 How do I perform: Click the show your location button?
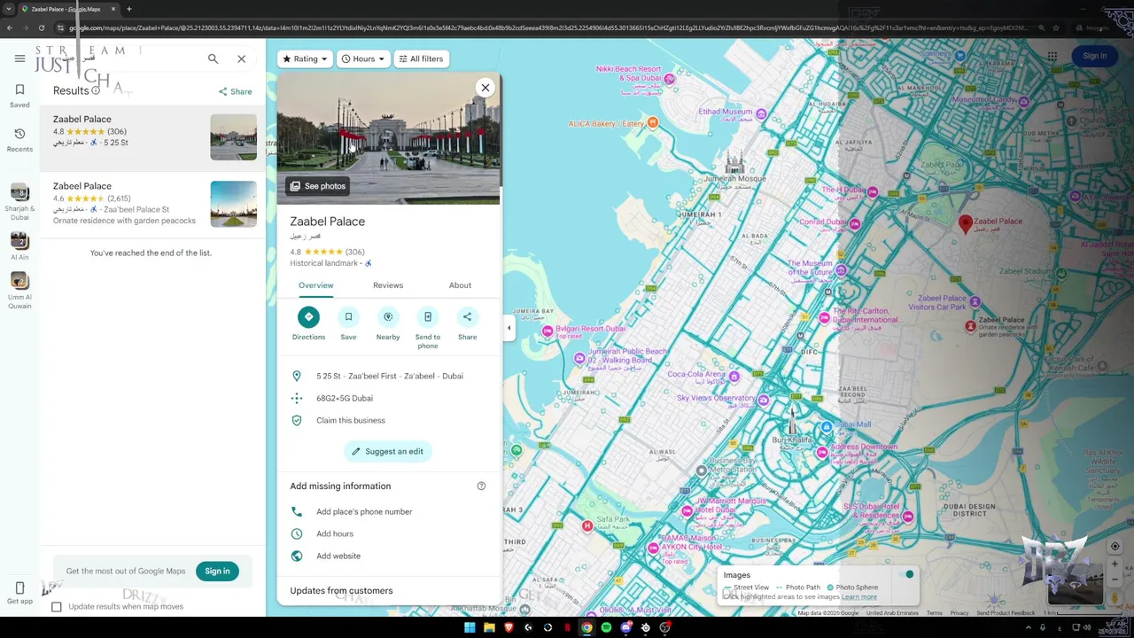coord(1115,547)
